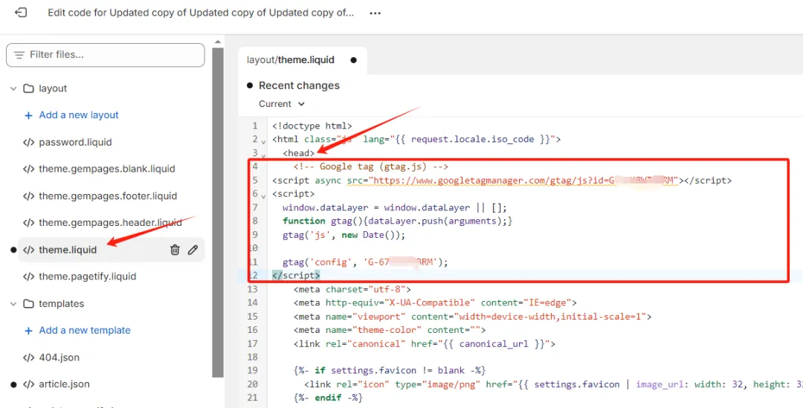This screenshot has height=408, width=803.
Task: Click line number 1 in the gutter
Action: click(255, 126)
